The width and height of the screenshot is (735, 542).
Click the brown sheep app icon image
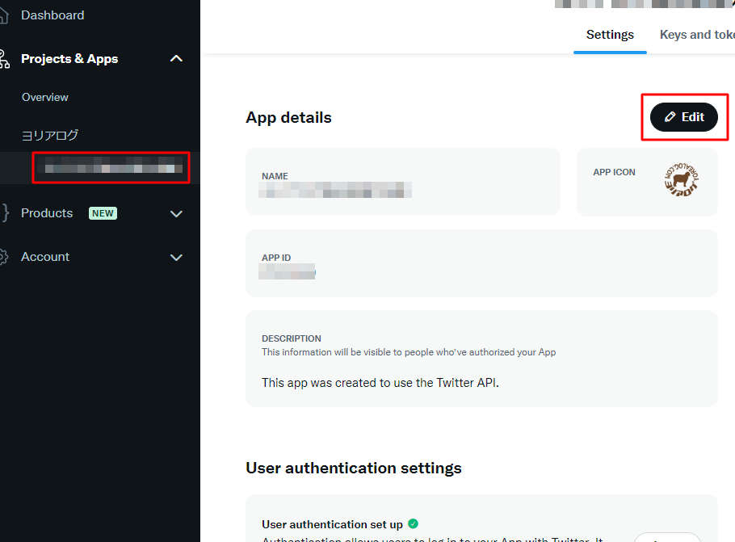tap(680, 181)
